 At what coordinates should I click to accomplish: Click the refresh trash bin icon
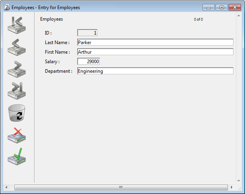coord(17,113)
